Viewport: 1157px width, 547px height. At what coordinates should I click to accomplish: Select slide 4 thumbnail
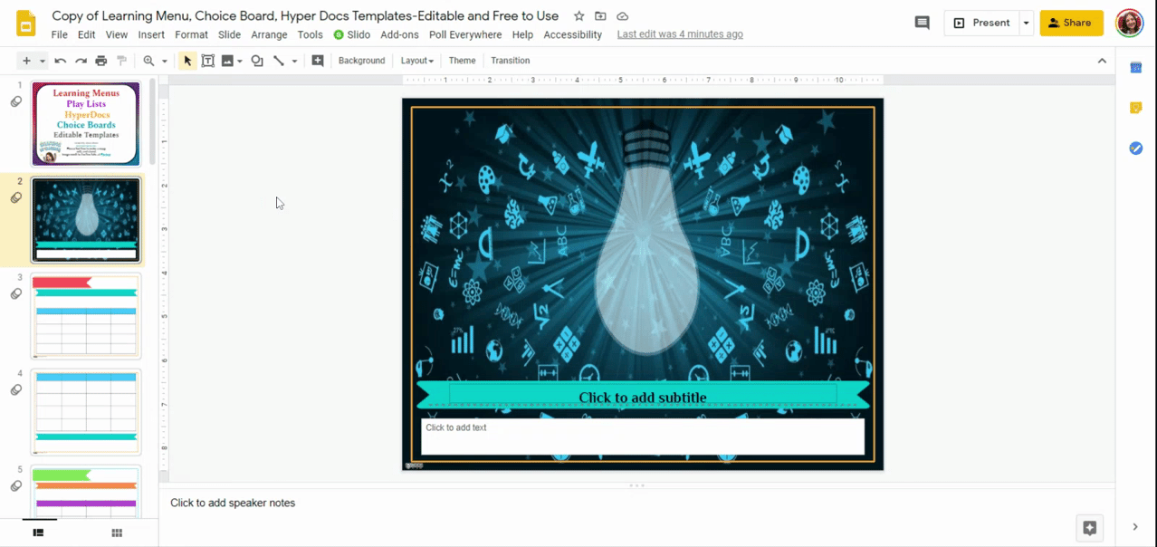click(x=86, y=411)
